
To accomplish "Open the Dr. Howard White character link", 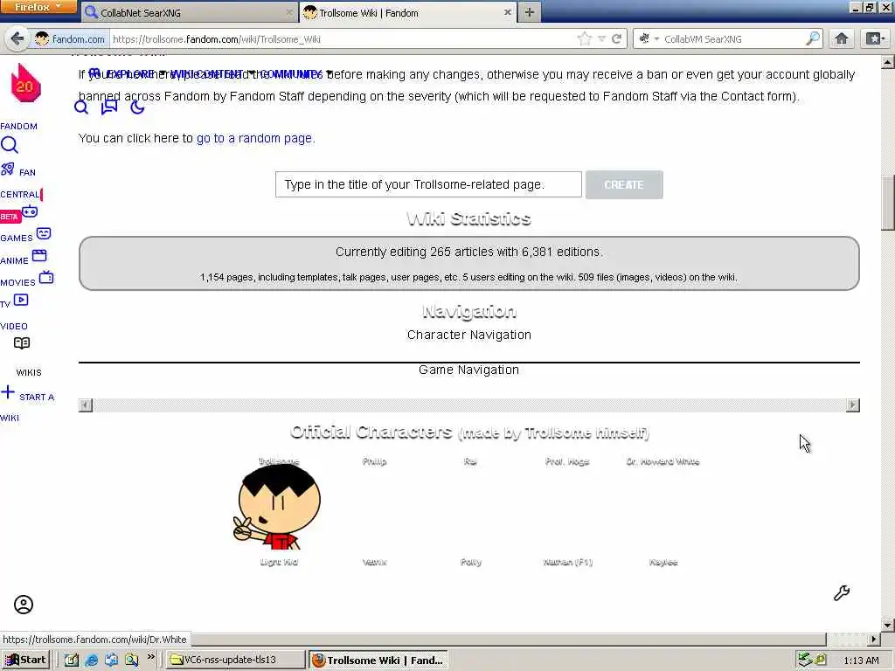I will (663, 461).
